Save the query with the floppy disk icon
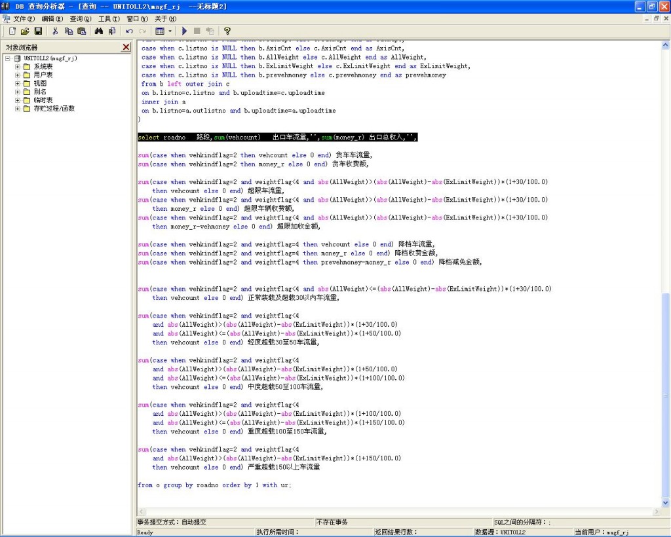This screenshot has width=671, height=537. 38,31
